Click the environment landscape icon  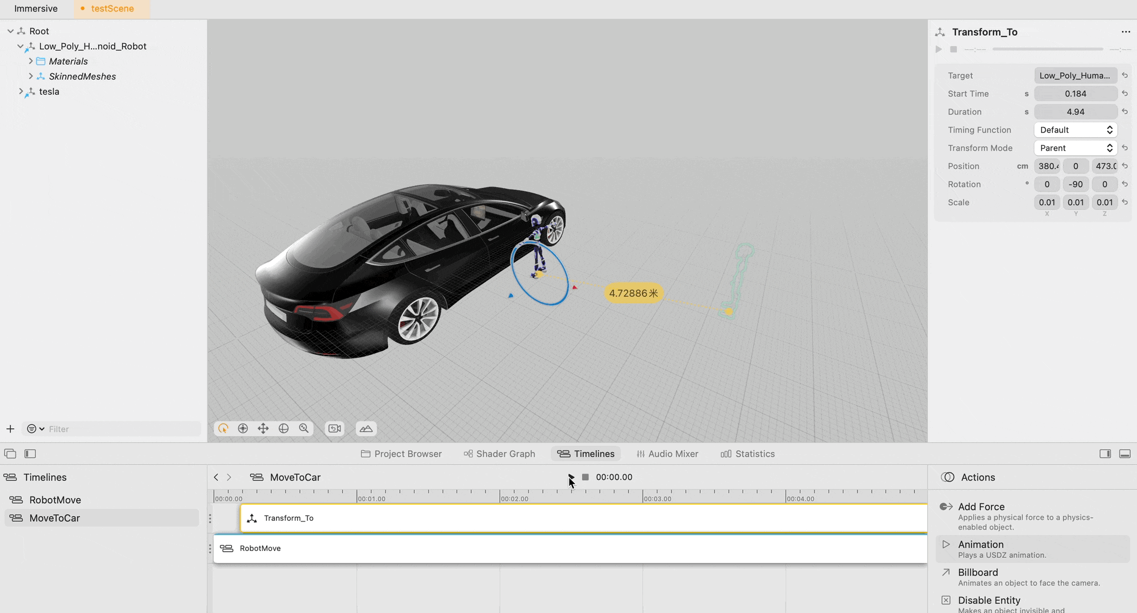(366, 429)
